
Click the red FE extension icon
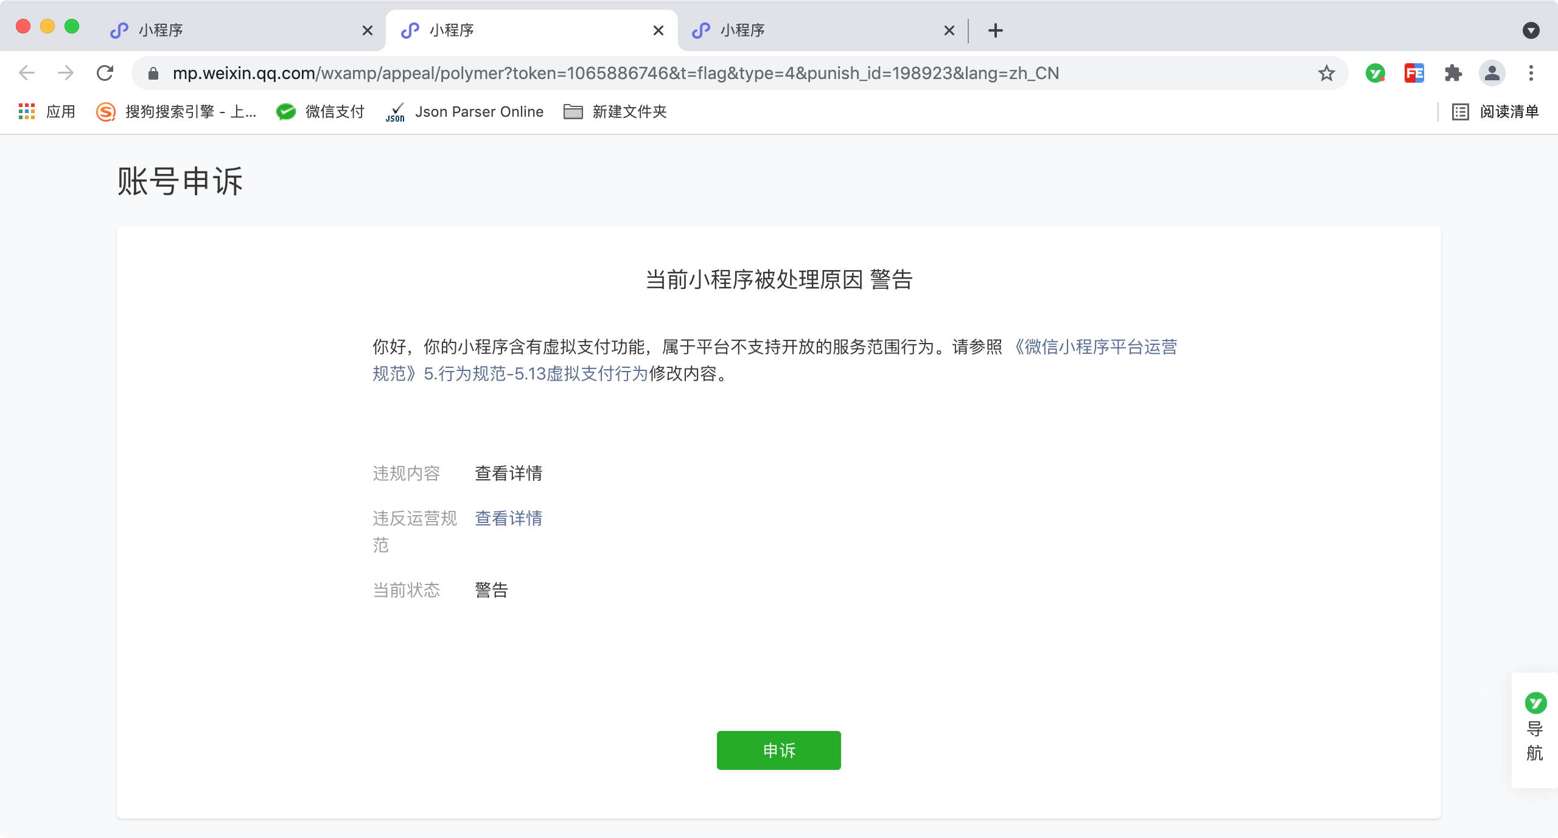pyautogui.click(x=1414, y=74)
